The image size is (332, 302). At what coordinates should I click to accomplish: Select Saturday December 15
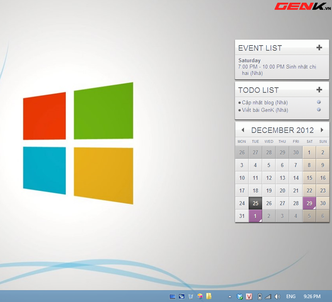pyautogui.click(x=309, y=178)
